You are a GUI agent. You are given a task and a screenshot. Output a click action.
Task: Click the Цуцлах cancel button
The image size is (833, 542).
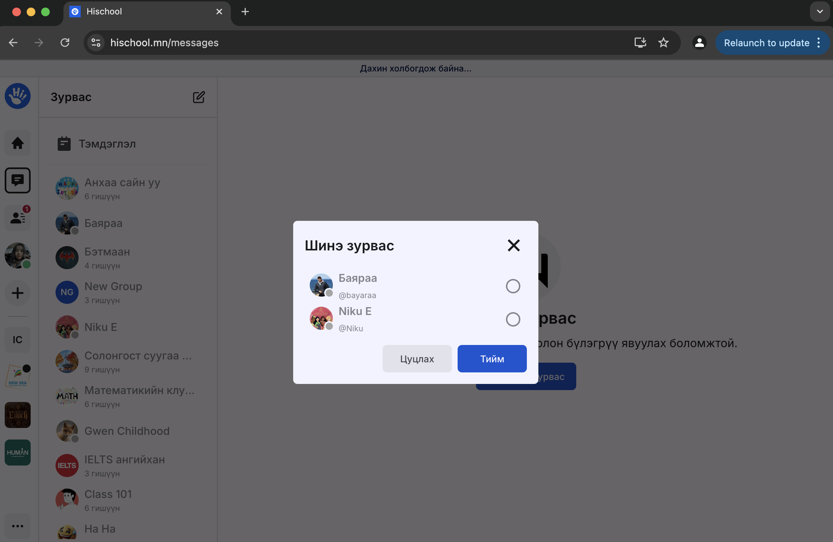417,359
